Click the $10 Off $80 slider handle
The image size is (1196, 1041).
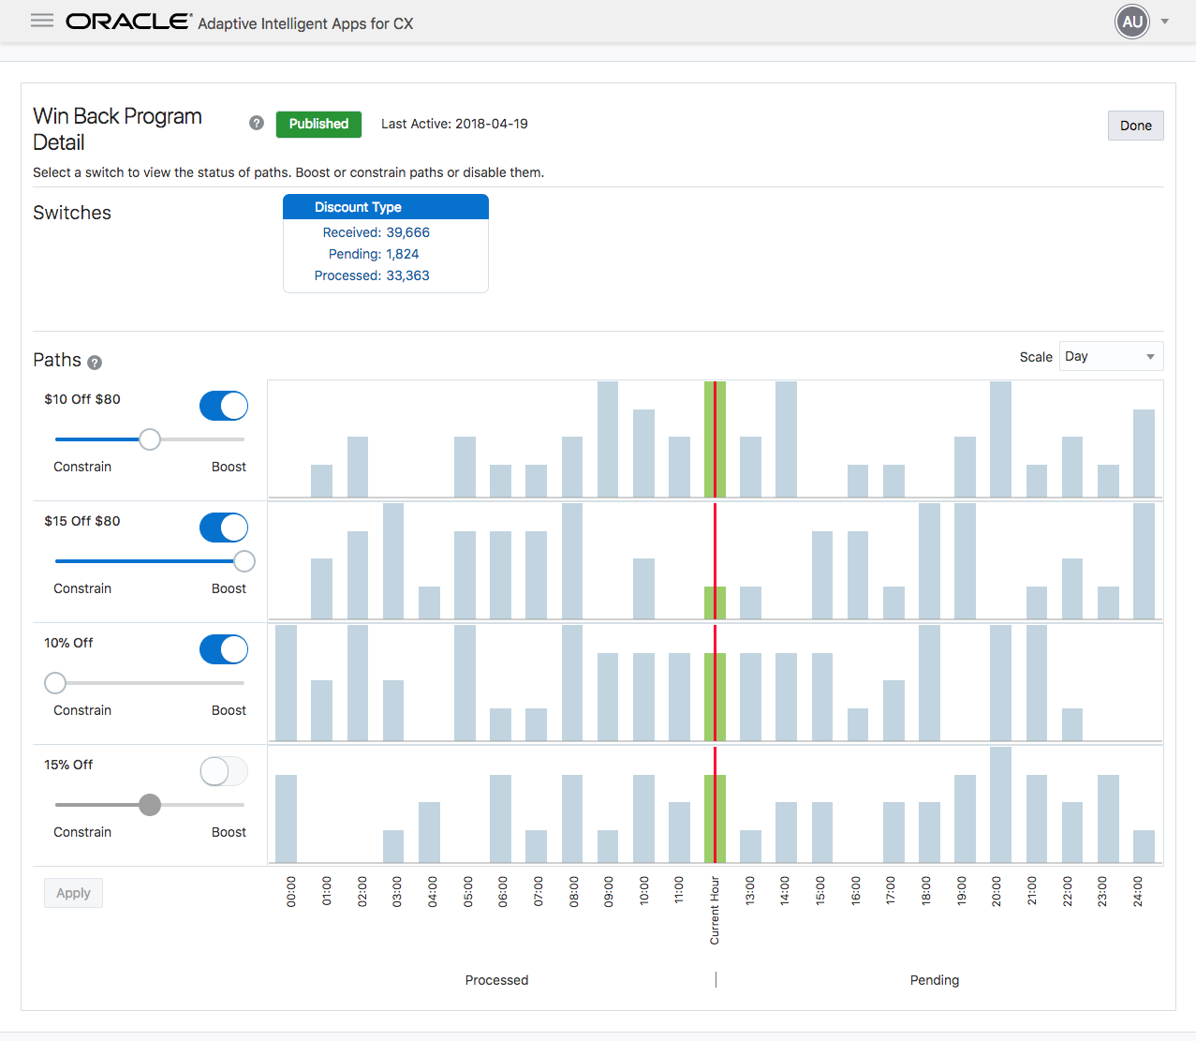[x=150, y=439]
